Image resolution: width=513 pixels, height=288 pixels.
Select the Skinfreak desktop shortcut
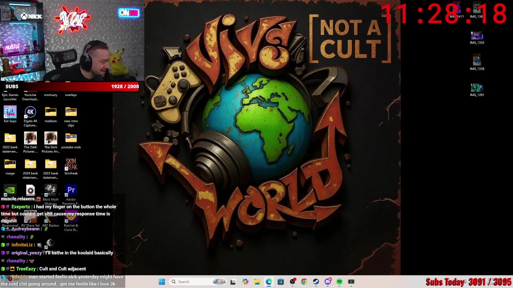pos(71,167)
